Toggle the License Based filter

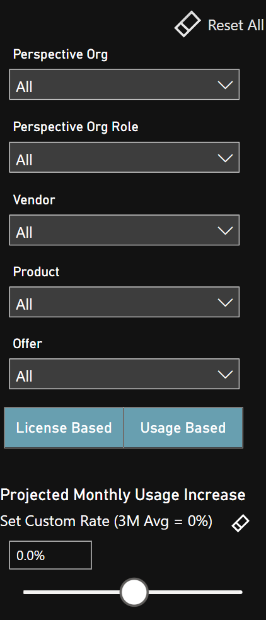(64, 428)
